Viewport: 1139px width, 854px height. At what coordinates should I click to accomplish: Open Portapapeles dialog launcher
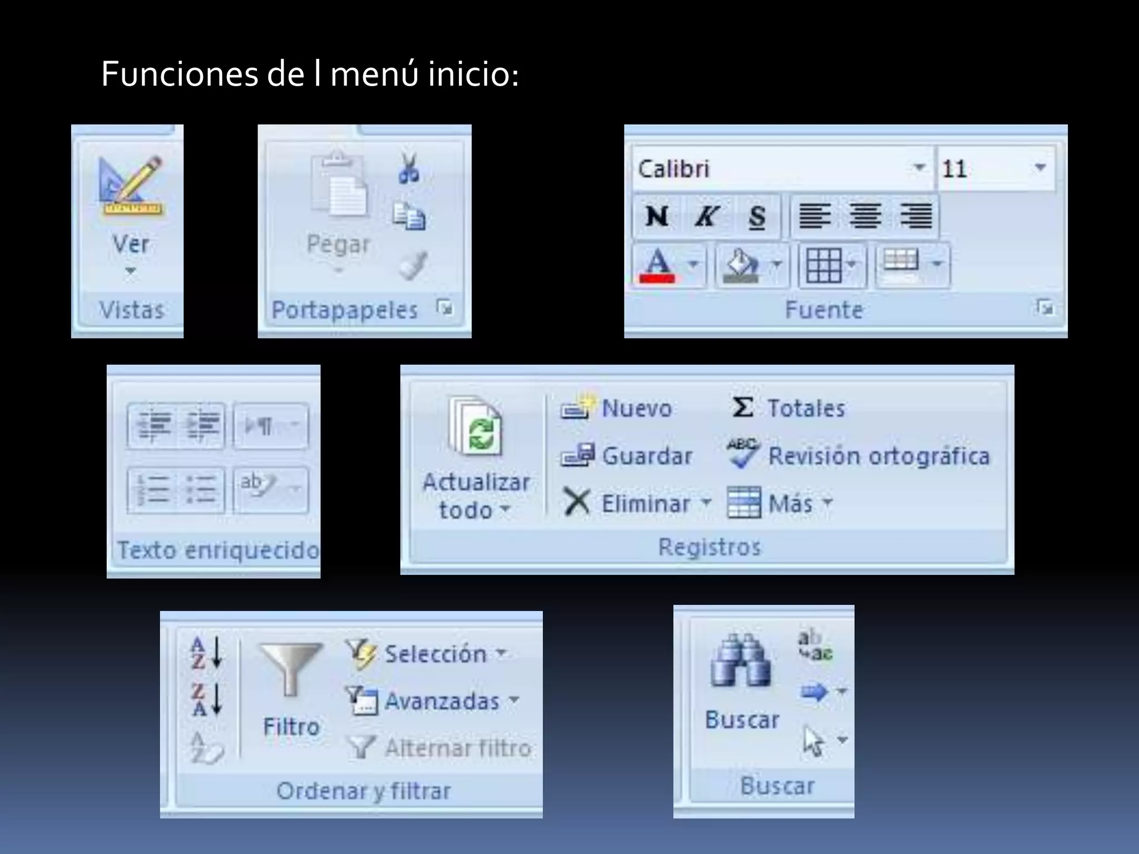445,307
